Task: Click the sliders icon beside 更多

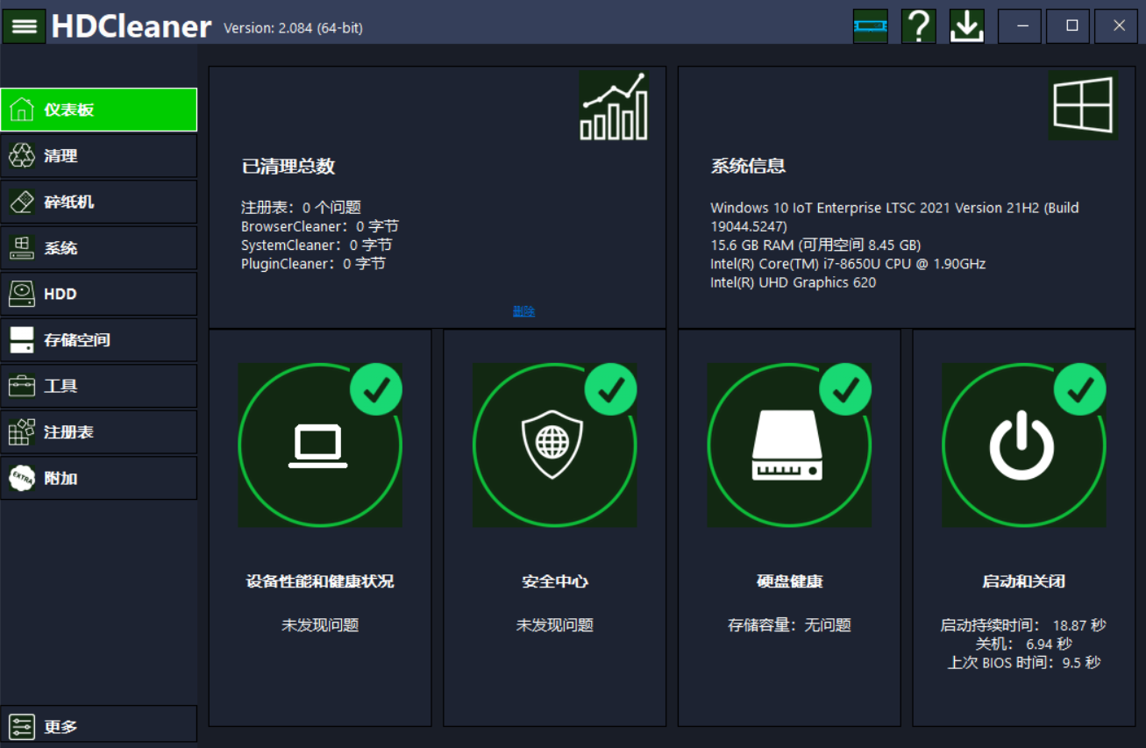Action: tap(22, 727)
